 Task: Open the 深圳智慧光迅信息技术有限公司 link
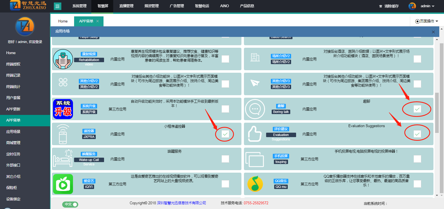181,203
